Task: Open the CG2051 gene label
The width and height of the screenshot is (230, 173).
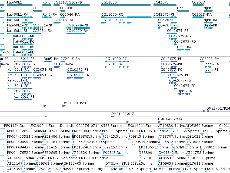Action: [39, 8]
